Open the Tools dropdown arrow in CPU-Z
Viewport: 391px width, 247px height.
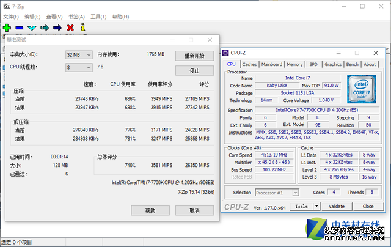[x=316, y=206]
